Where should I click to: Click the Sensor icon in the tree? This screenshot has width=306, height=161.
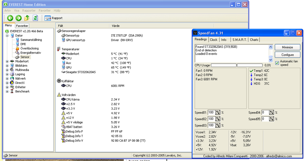17,57
